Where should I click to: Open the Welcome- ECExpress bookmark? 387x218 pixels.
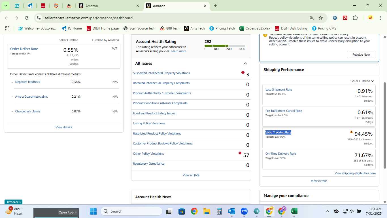[37, 28]
